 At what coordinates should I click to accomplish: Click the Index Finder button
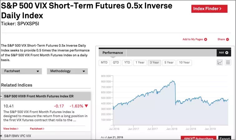point(207,9)
